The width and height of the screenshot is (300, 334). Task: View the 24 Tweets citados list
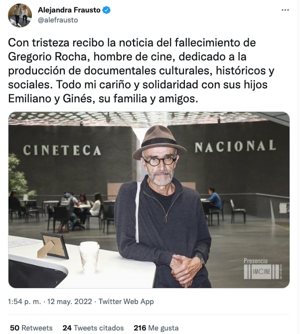coord(93,328)
